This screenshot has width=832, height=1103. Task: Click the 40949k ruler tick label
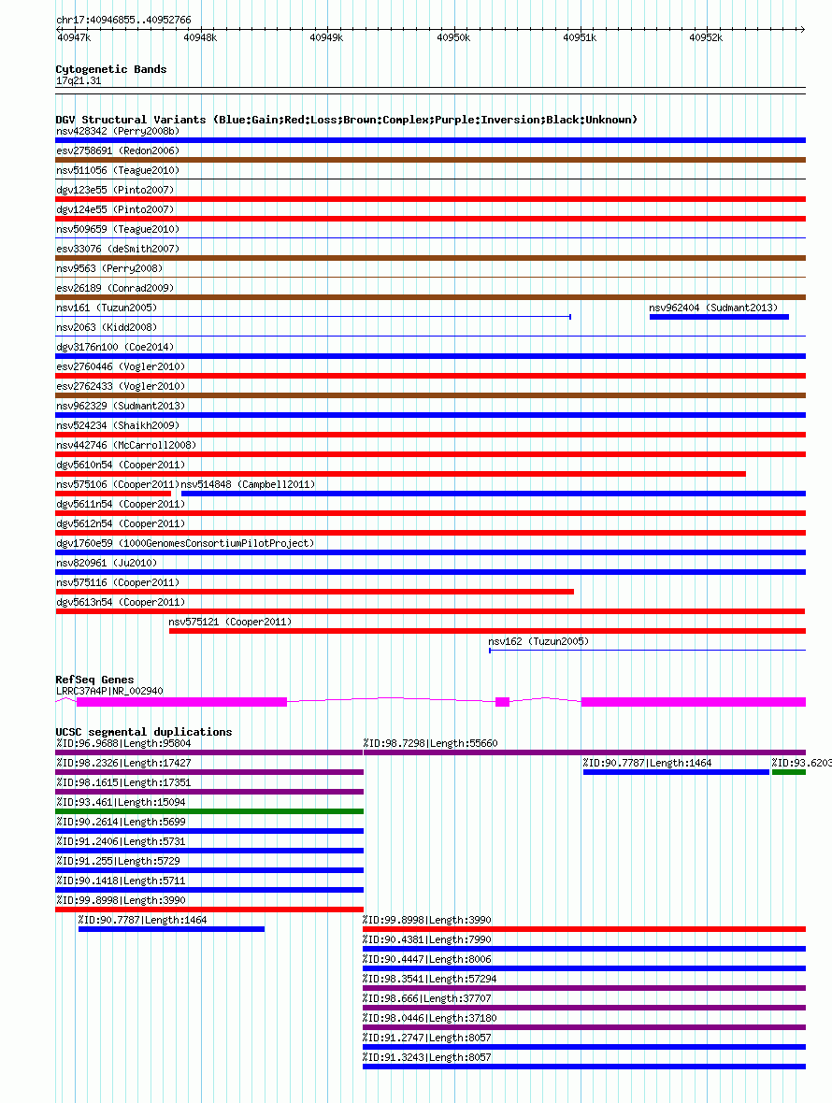(x=326, y=37)
